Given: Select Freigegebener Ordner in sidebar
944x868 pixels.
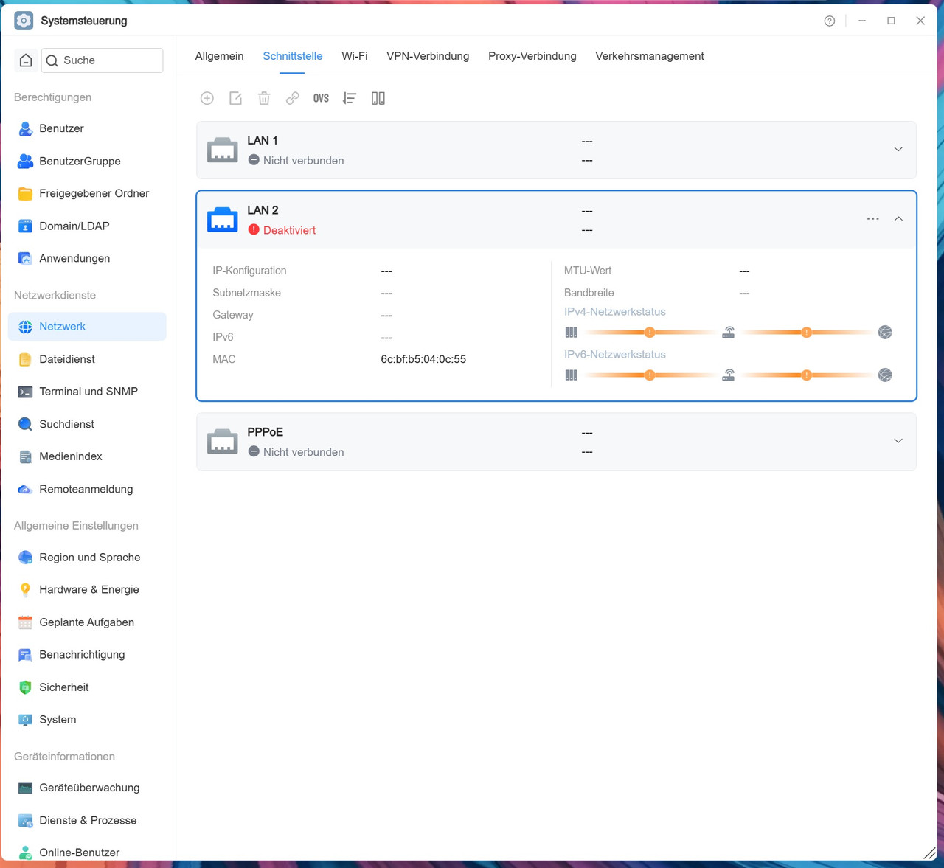Looking at the screenshot, I should pyautogui.click(x=87, y=193).
